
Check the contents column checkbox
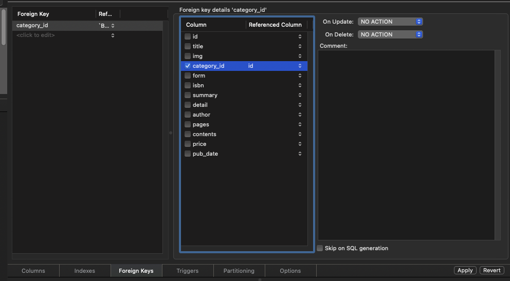pyautogui.click(x=187, y=134)
